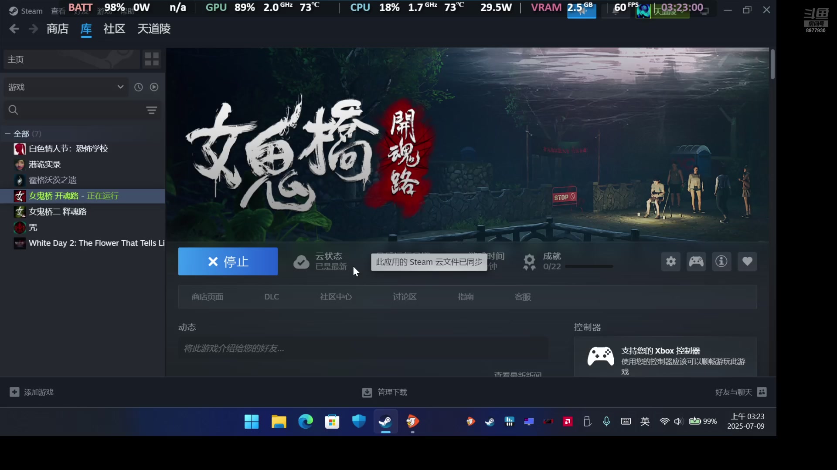The image size is (837, 470).
Task: Go forward with the right arrow
Action: click(x=33, y=29)
